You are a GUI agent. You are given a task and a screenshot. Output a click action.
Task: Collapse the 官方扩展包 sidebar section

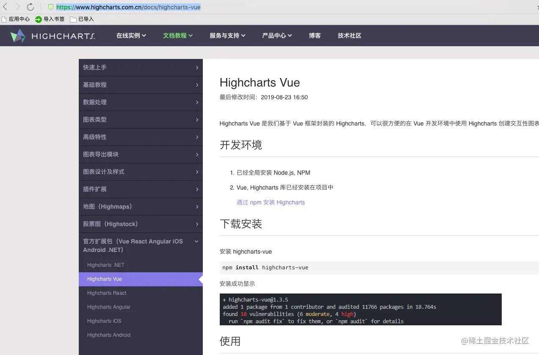pos(141,246)
